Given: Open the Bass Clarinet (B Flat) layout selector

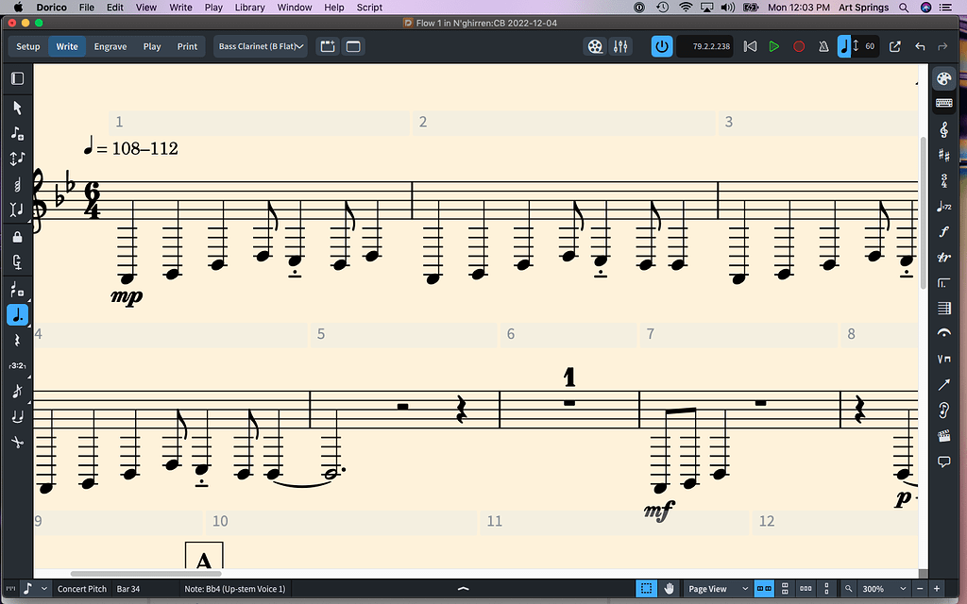Looking at the screenshot, I should click(x=260, y=45).
